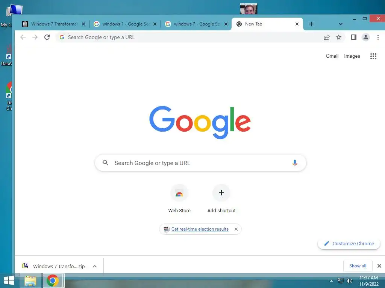Click Customize Chrome button
The width and height of the screenshot is (385, 288).
click(349, 244)
